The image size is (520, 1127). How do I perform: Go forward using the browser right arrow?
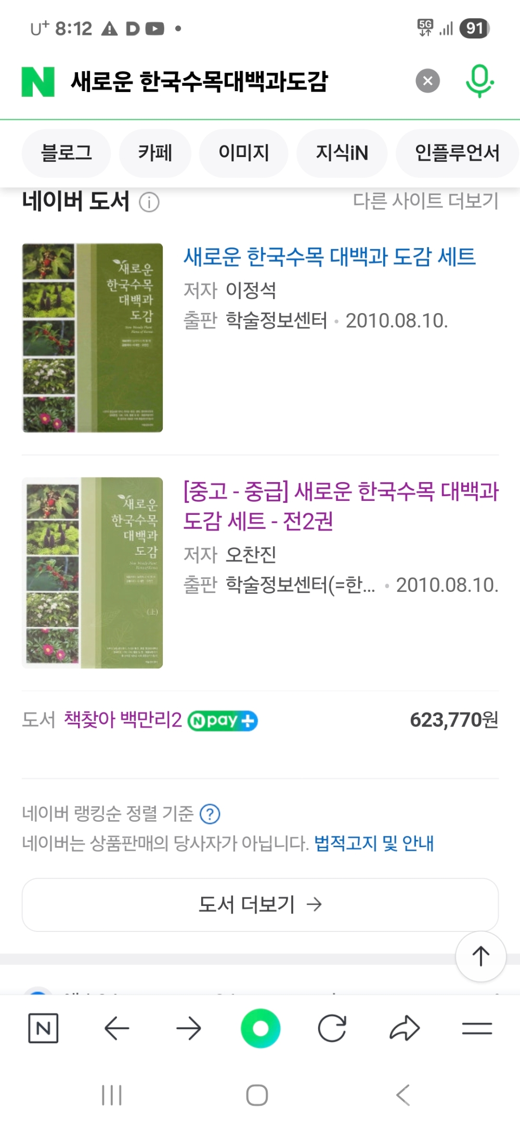(188, 1028)
